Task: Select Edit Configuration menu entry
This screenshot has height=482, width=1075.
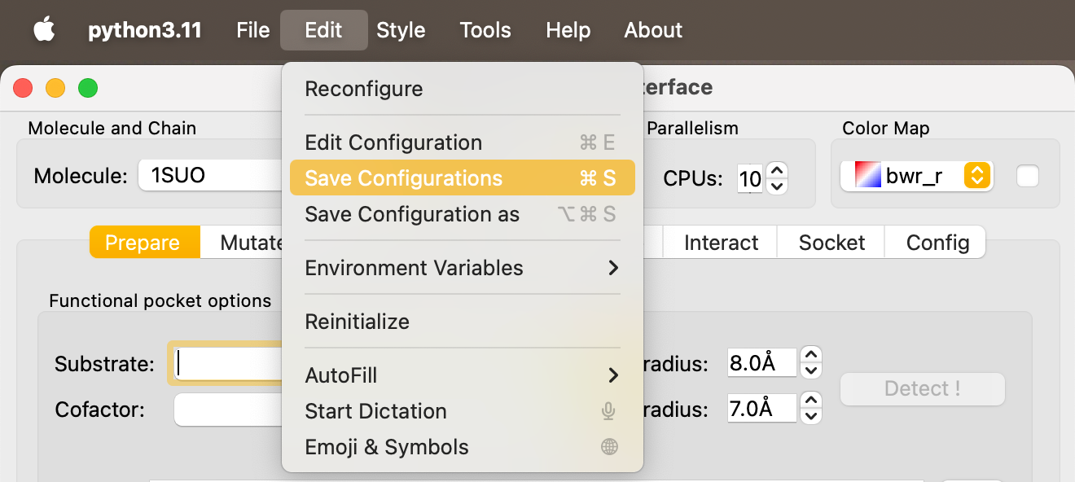Action: (462, 142)
